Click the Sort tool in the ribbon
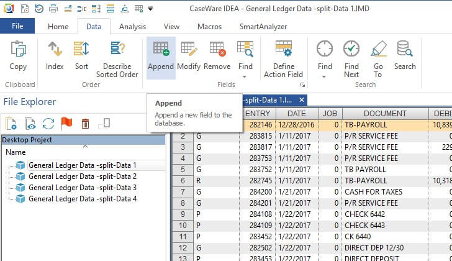Viewport: 452px width, 261px height. tap(81, 55)
